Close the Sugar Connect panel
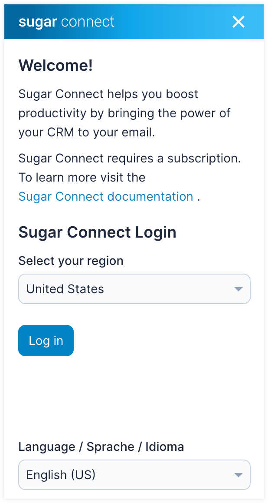The image size is (268, 503). coord(239,22)
